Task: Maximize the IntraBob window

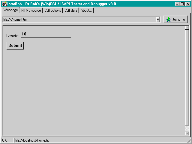Action: click(182, 4)
